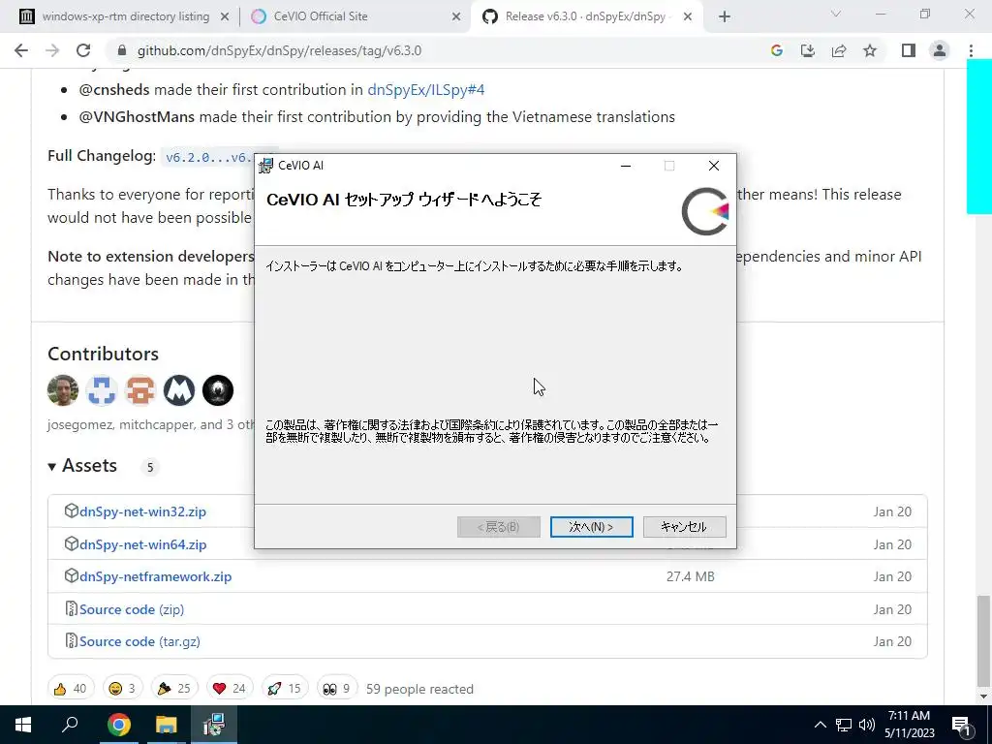Bookmark this page with star icon
Image resolution: width=992 pixels, height=744 pixels.
[870, 50]
